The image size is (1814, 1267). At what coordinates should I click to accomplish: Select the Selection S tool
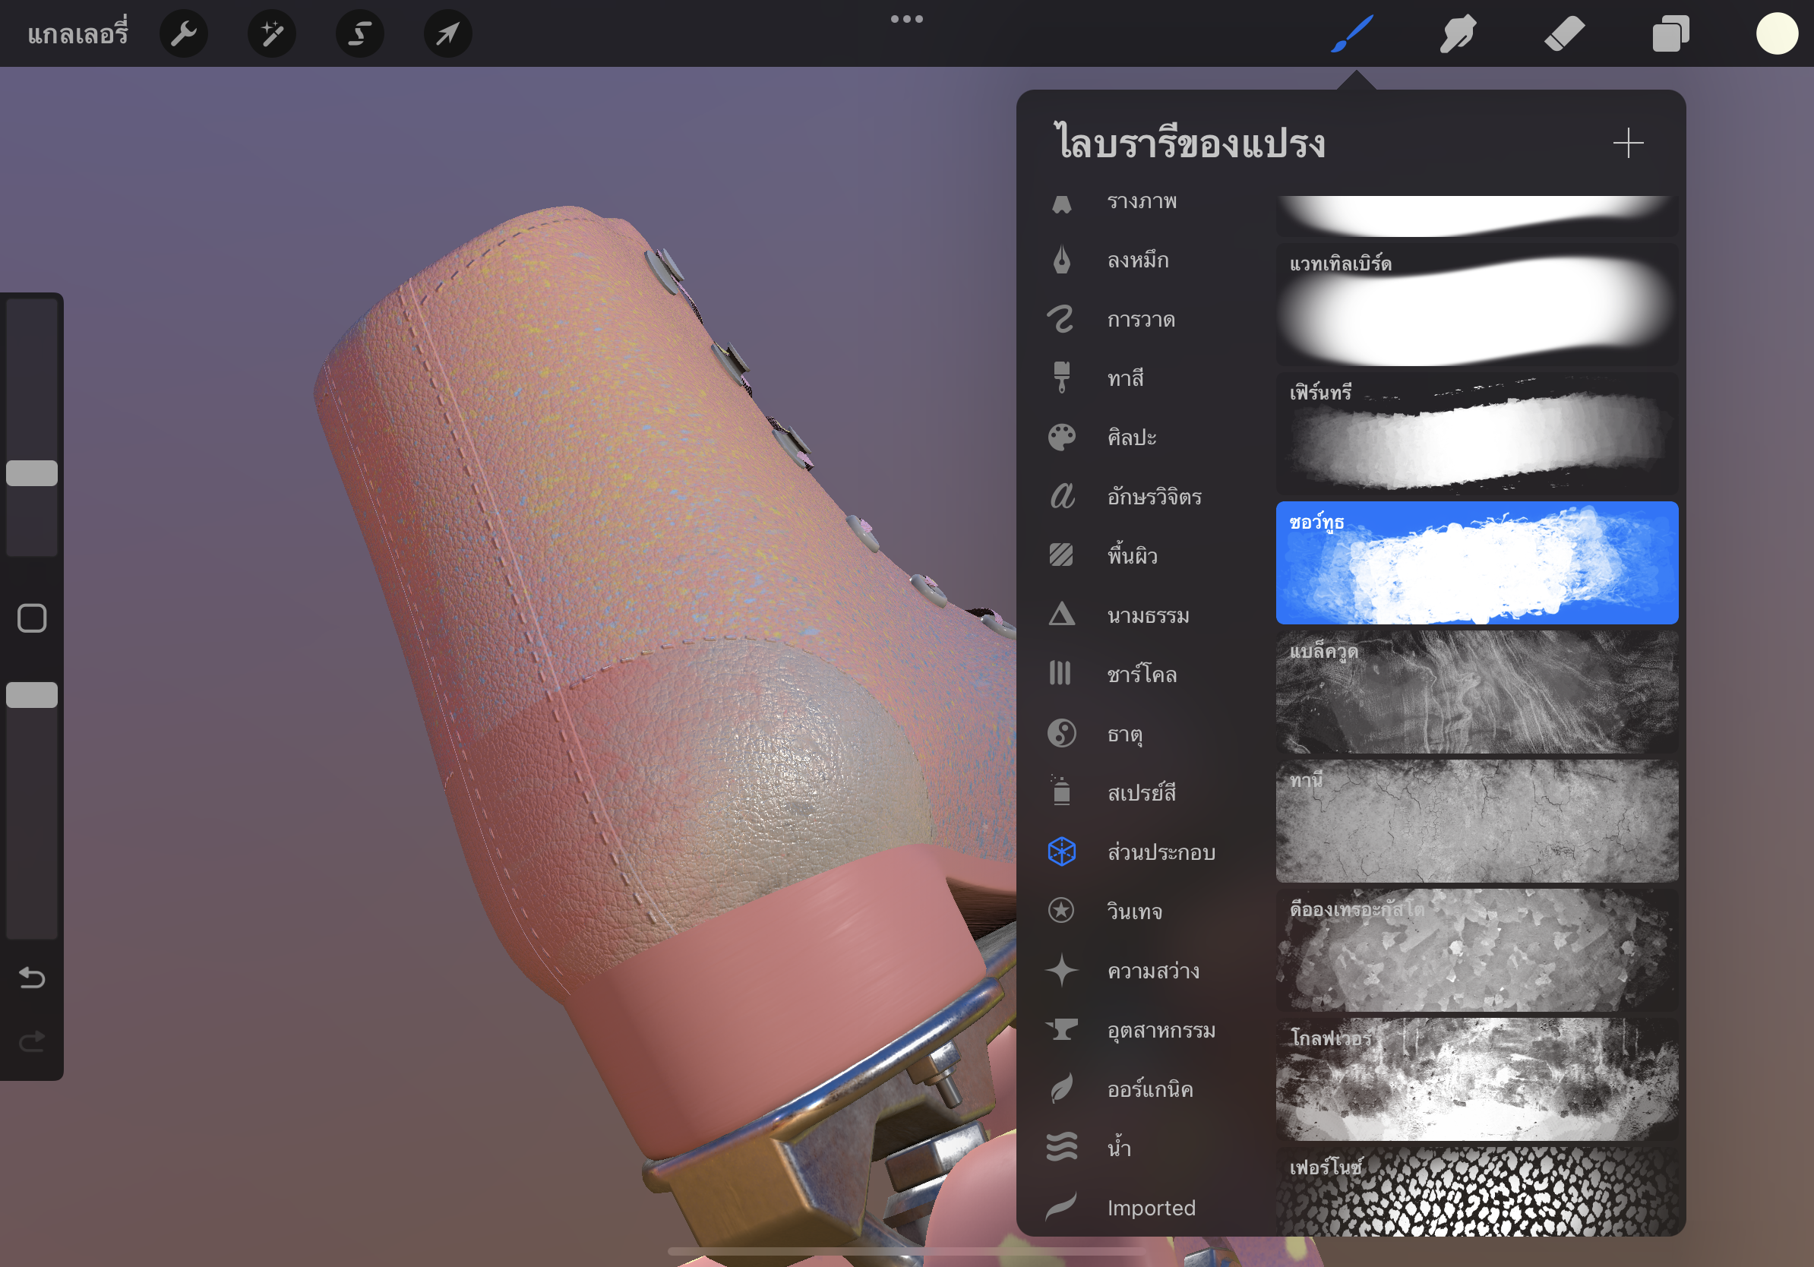pyautogui.click(x=360, y=34)
